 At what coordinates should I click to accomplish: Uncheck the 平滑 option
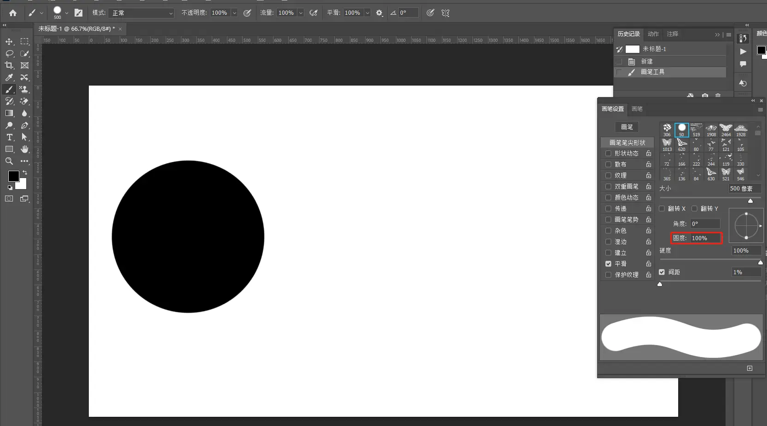tap(608, 264)
